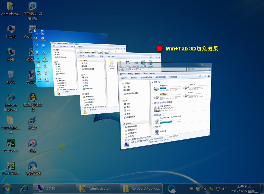The width and height of the screenshot is (264, 194).
Task: Select DVD 驱动器 (G:) GhostWin7_SP1_2017
Action: point(165,108)
